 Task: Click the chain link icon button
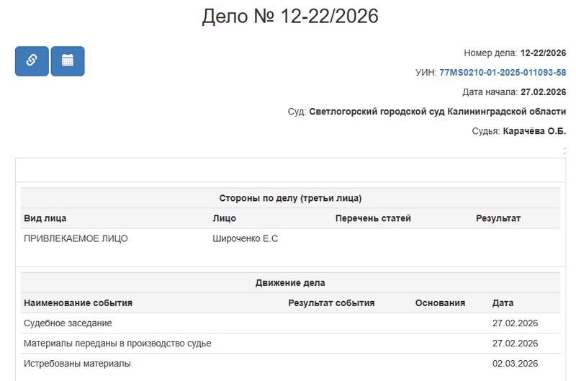32,60
